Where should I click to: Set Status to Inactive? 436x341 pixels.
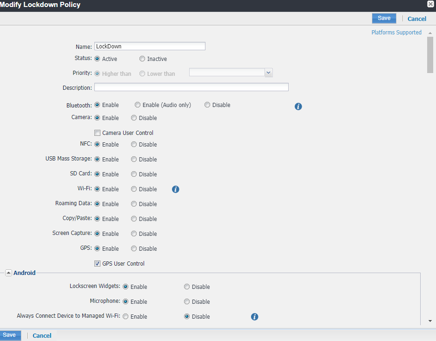142,59
